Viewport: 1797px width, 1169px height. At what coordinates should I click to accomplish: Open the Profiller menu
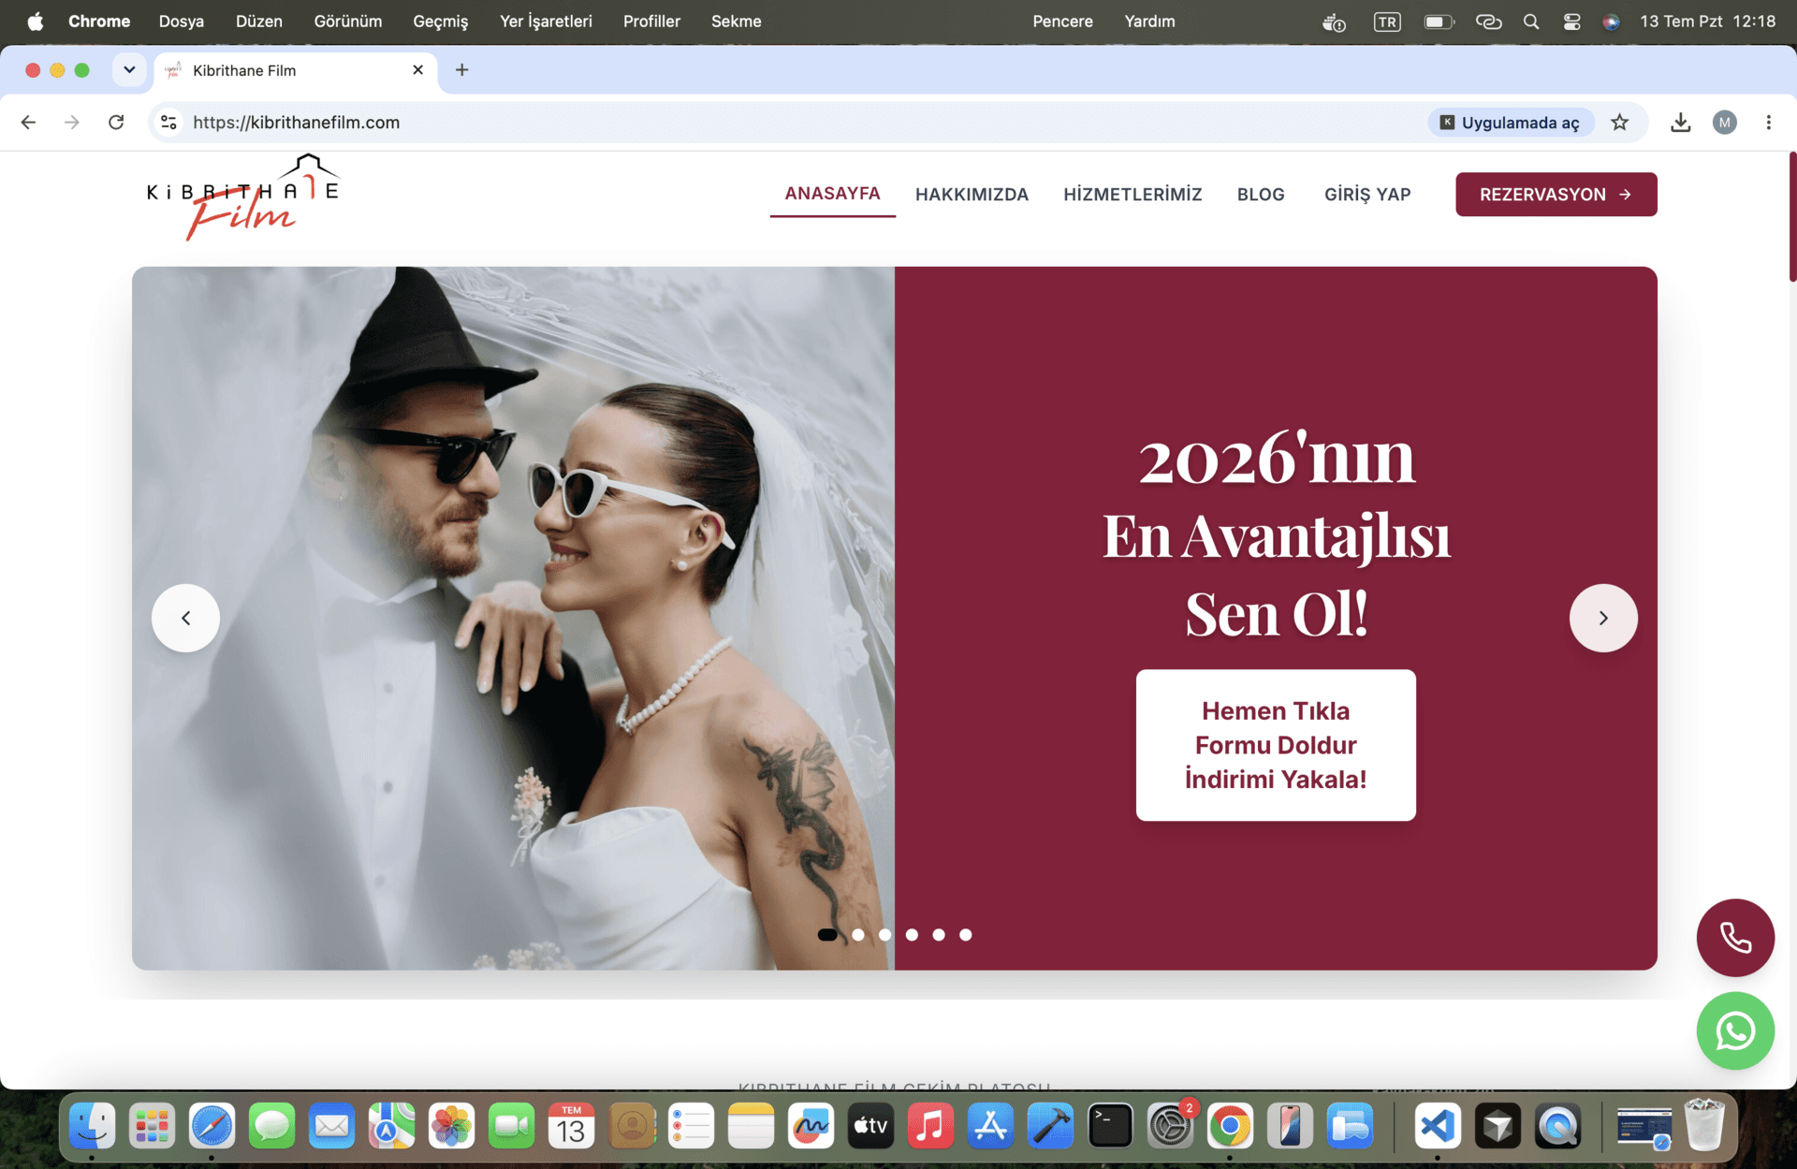click(651, 21)
